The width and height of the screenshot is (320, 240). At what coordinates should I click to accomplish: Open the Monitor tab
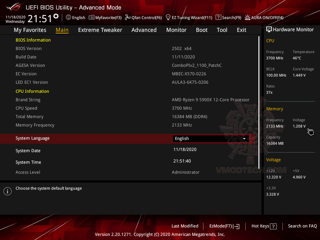(176, 30)
